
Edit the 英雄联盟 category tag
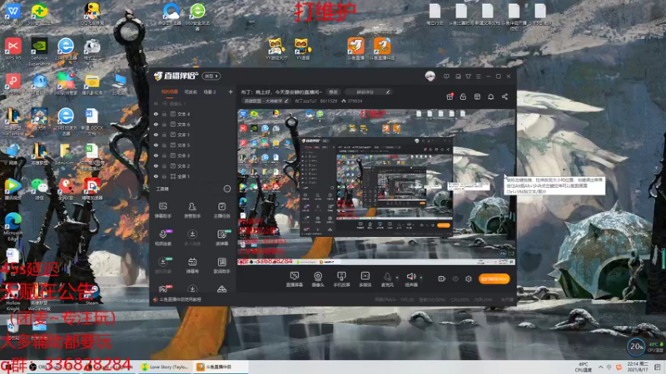pos(266,101)
